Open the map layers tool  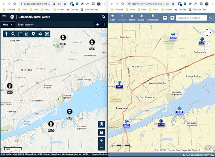point(6,34)
